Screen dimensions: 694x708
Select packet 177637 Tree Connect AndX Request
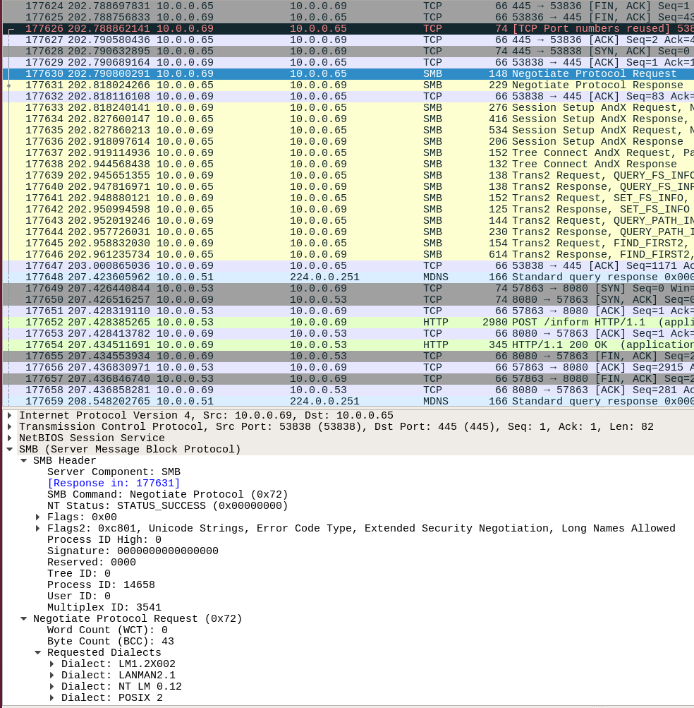[348, 152]
